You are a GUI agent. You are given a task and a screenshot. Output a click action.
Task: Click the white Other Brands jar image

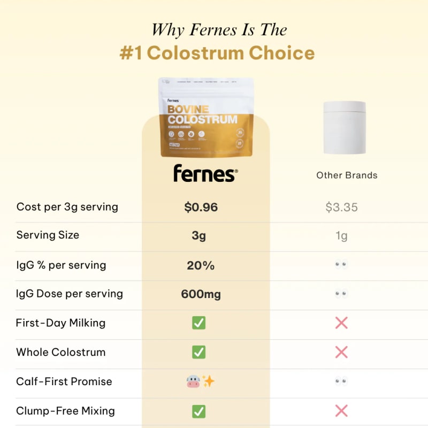point(344,128)
